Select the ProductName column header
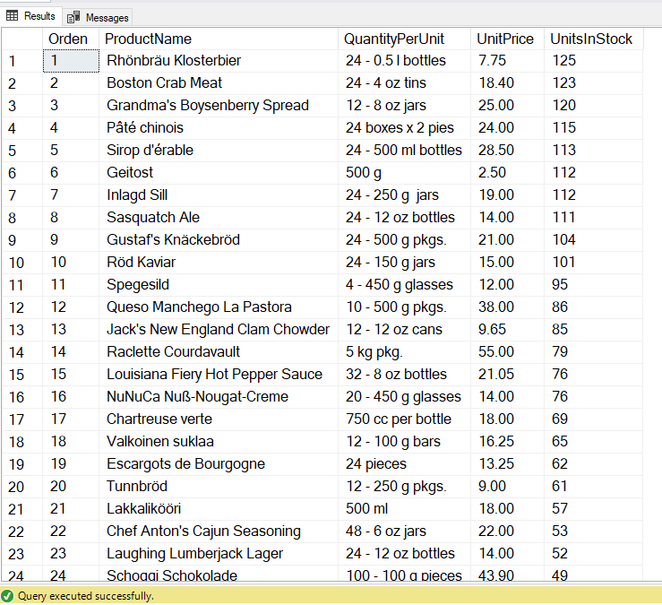 pyautogui.click(x=219, y=39)
